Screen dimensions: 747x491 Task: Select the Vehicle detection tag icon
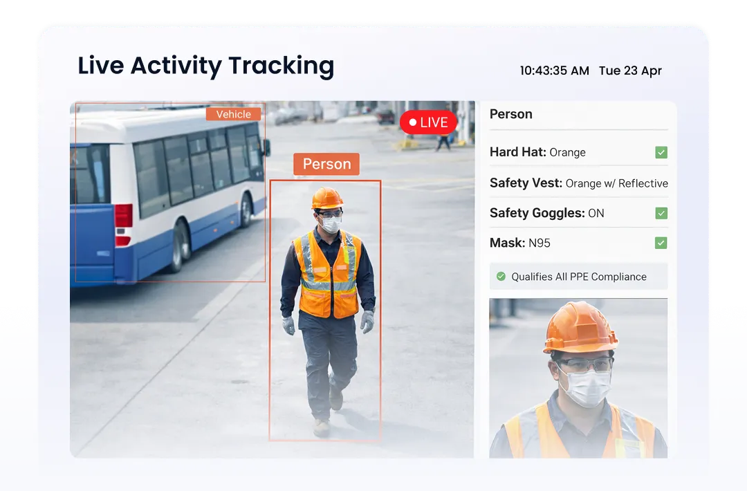pyautogui.click(x=234, y=113)
